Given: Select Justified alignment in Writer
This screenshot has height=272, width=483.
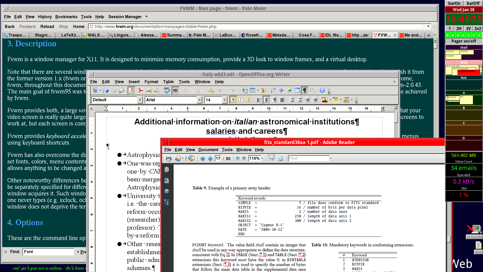Looking at the screenshot, I should pos(282,100).
